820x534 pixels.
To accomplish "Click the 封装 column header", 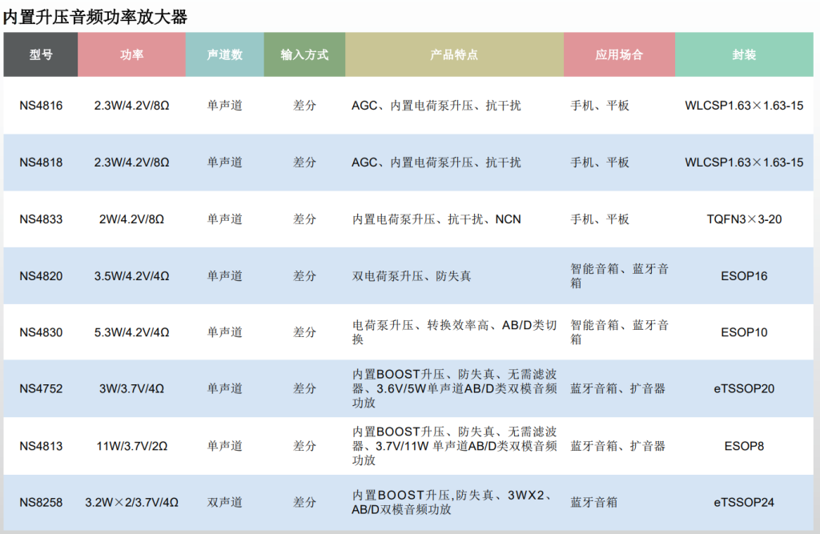I will pyautogui.click(x=744, y=54).
